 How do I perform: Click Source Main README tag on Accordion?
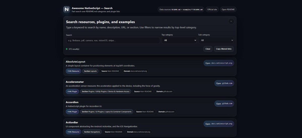(x=145, y=112)
